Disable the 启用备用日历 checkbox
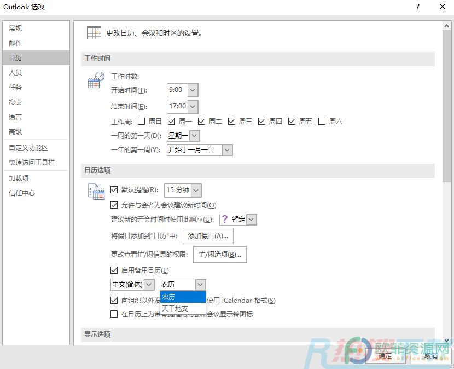454x369 pixels. pyautogui.click(x=114, y=270)
